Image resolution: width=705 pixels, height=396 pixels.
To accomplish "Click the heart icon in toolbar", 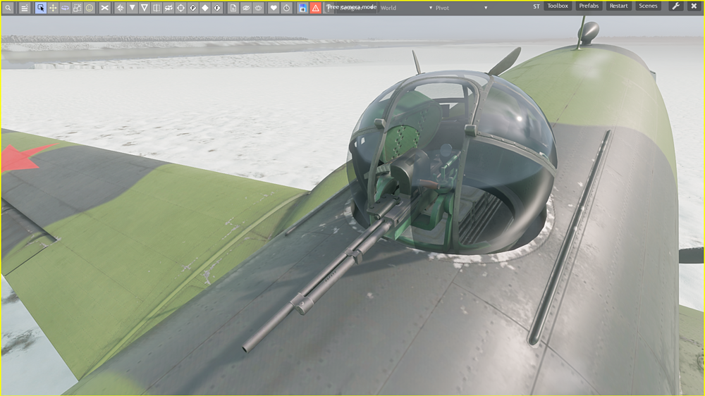I will pyautogui.click(x=274, y=8).
